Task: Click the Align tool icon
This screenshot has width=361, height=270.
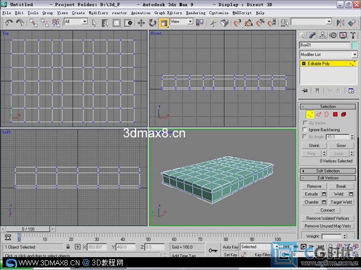Action: (x=352, y=23)
